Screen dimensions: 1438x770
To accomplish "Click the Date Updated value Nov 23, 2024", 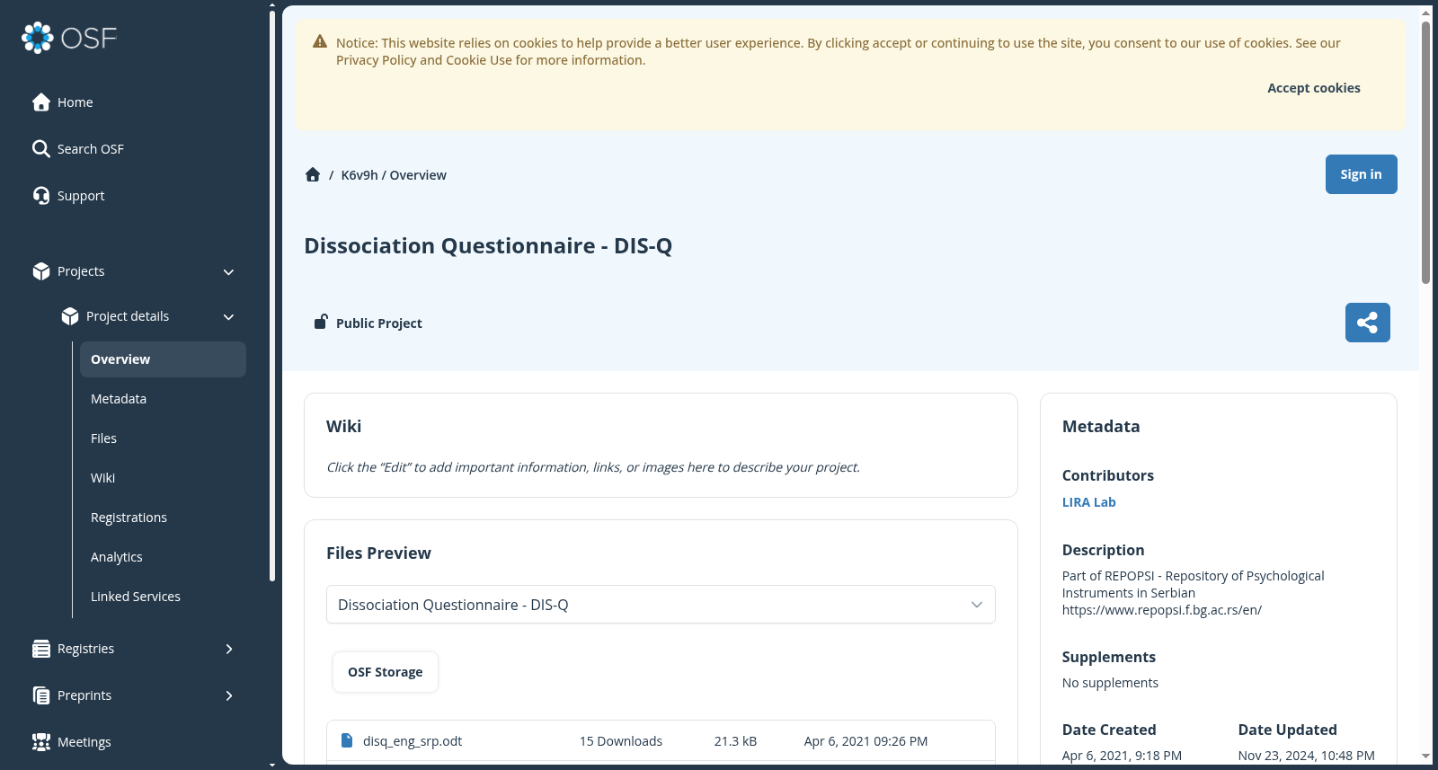I will 1306,756.
